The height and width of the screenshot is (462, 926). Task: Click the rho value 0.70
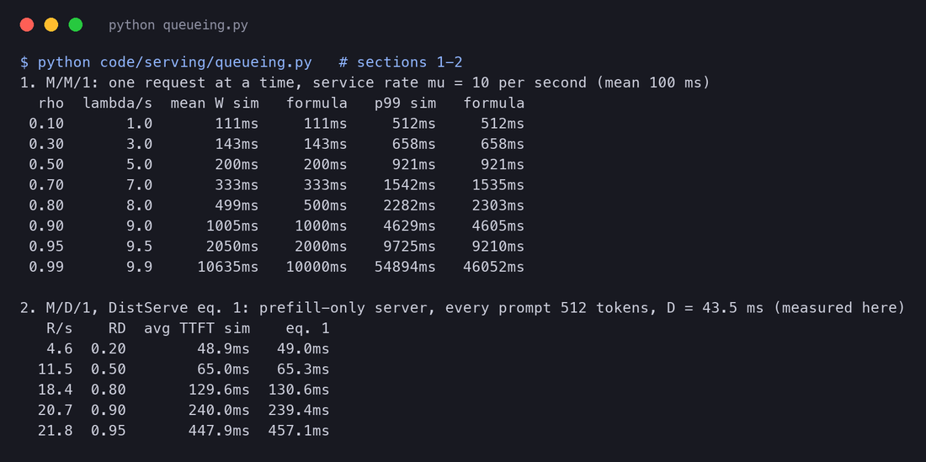click(46, 184)
